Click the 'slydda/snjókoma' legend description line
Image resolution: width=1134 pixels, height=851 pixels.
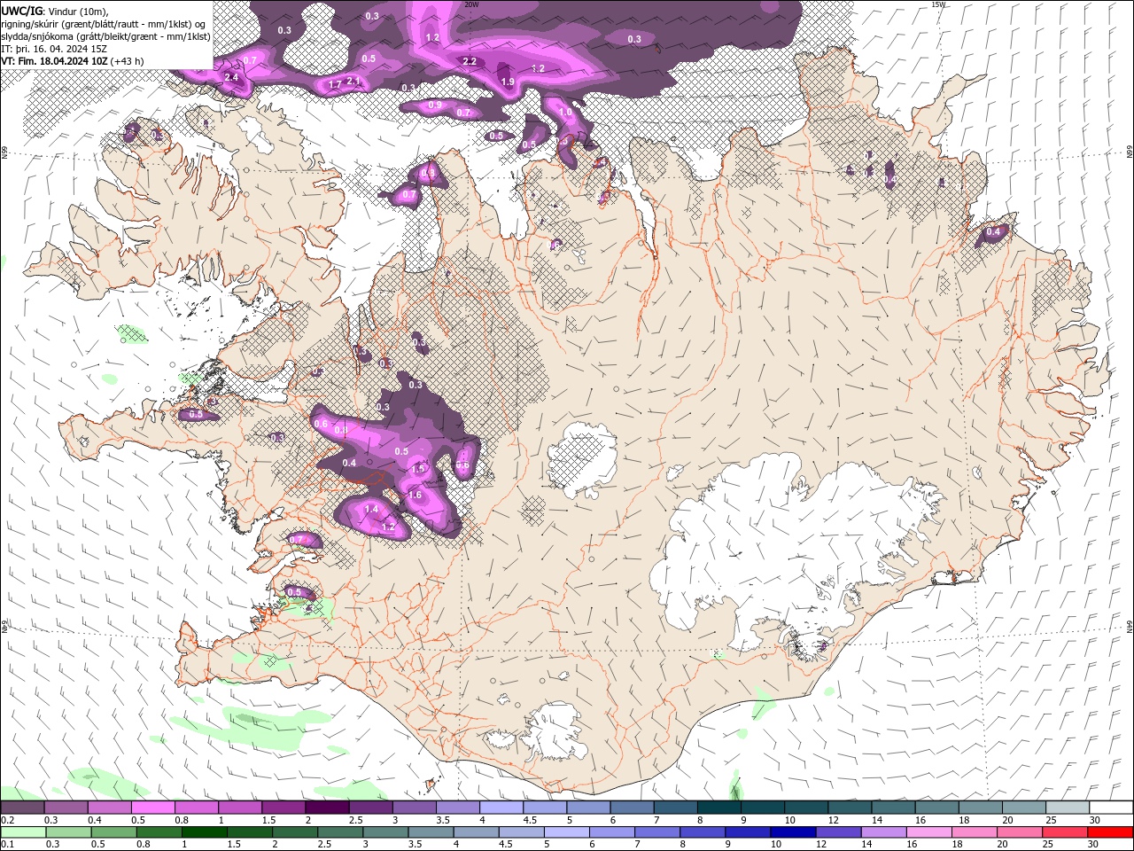[x=105, y=36]
